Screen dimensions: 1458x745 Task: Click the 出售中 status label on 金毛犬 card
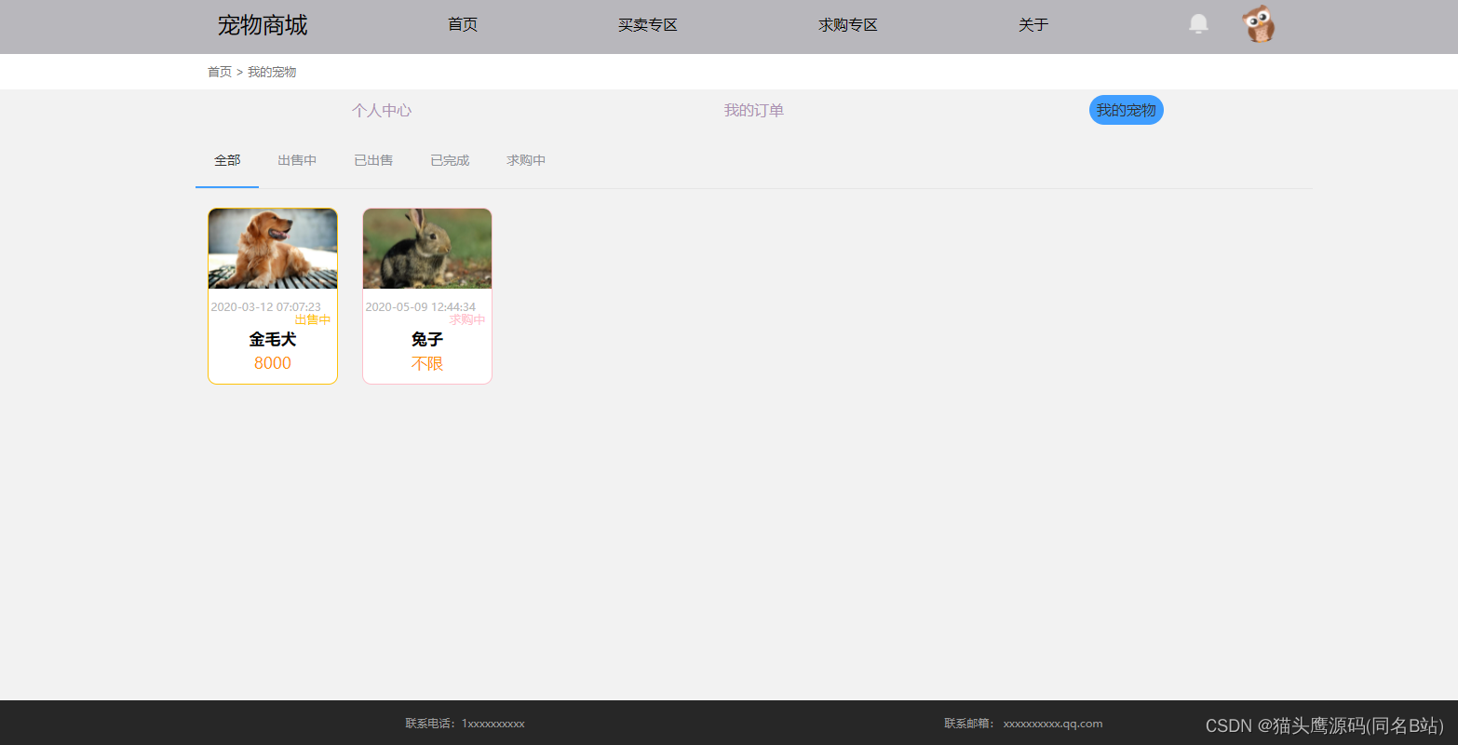tap(312, 319)
